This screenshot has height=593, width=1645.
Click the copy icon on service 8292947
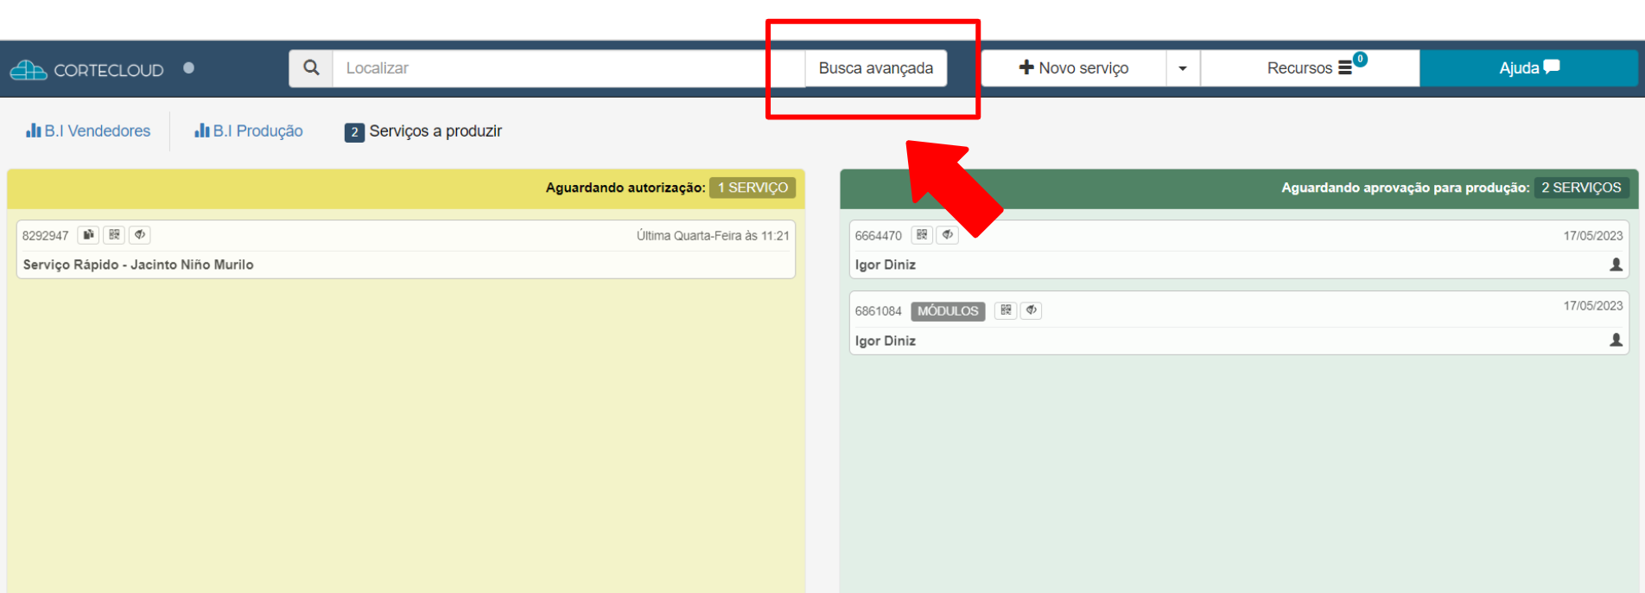click(88, 234)
